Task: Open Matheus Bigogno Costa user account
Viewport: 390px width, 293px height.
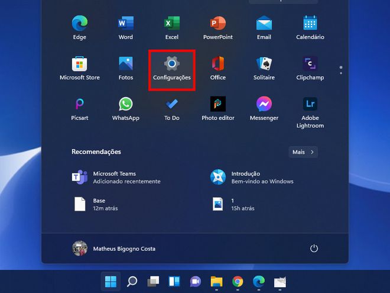Action: point(113,249)
